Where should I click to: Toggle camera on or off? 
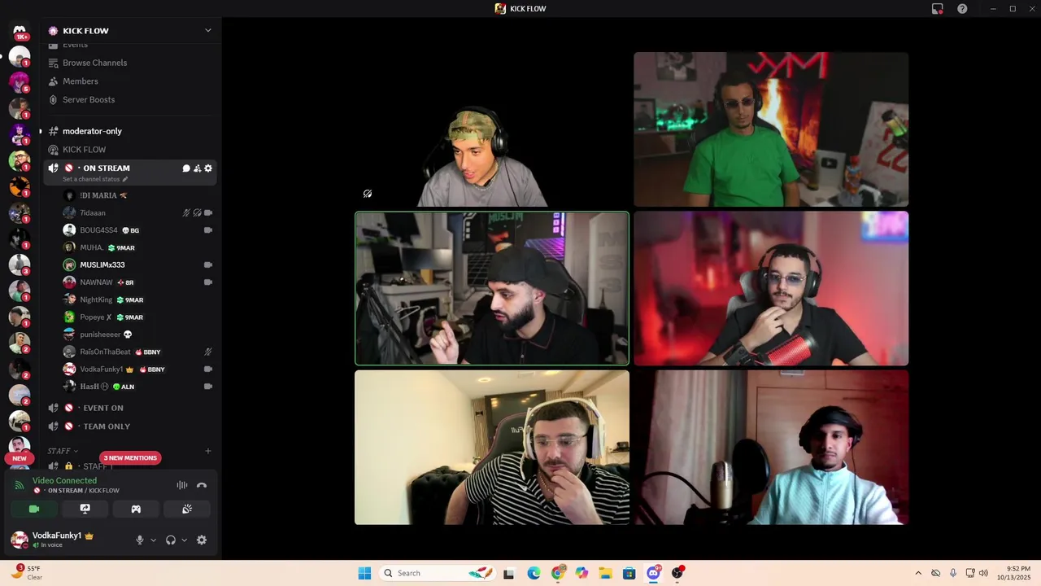pyautogui.click(x=34, y=509)
